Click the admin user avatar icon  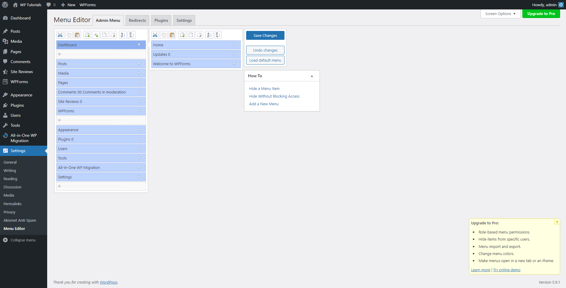[x=561, y=5]
